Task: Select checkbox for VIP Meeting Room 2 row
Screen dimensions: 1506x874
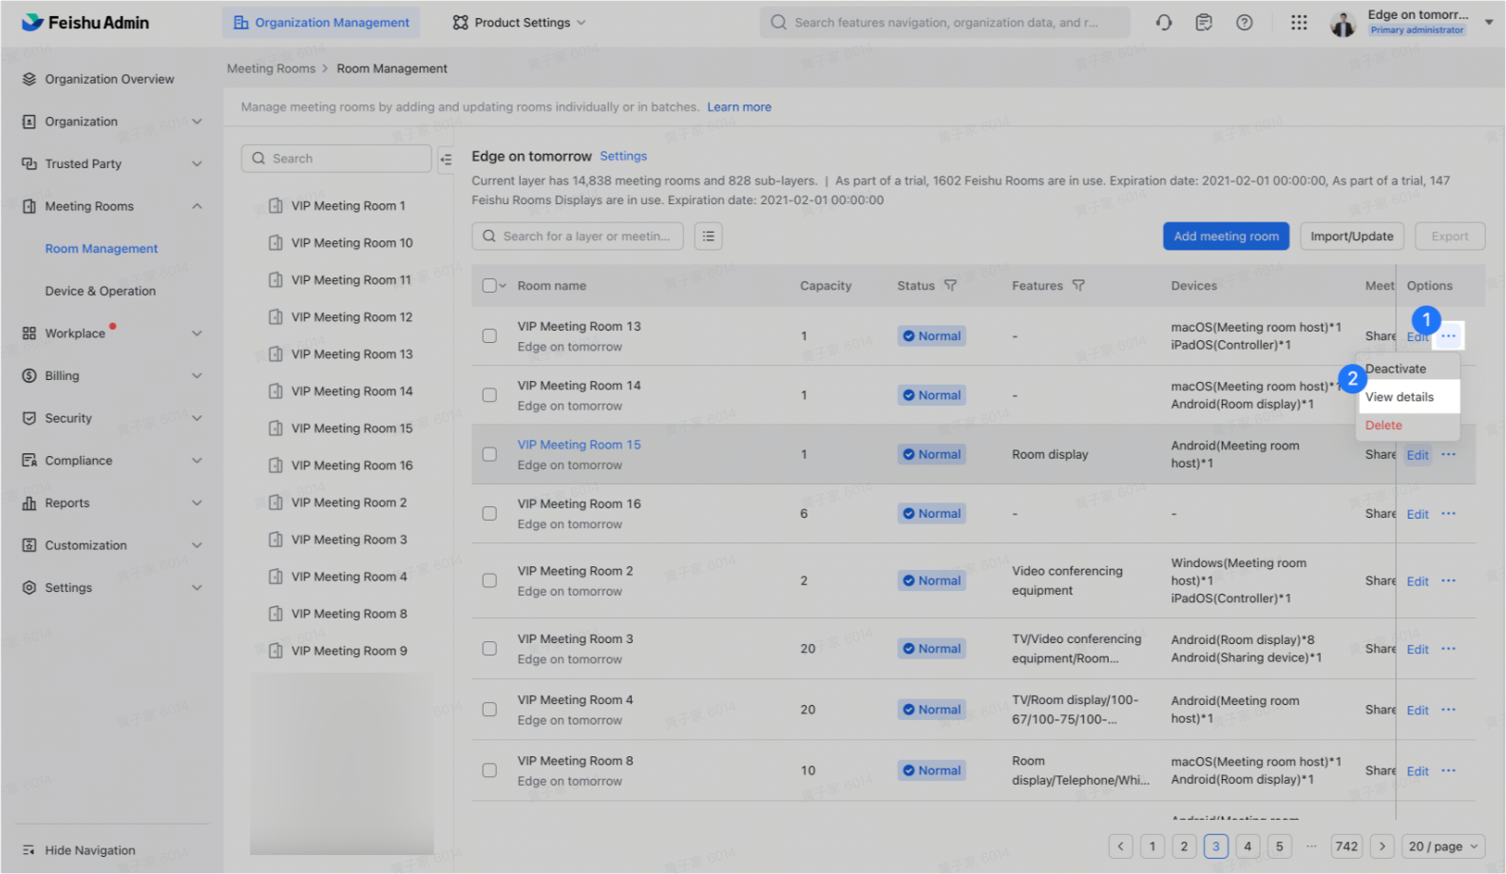Action: click(489, 580)
